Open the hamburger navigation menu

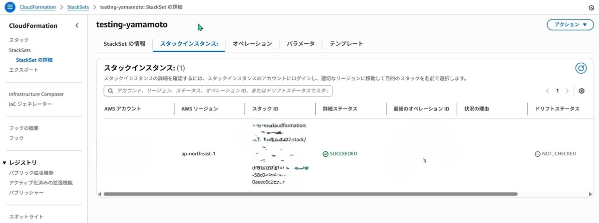coord(9,7)
